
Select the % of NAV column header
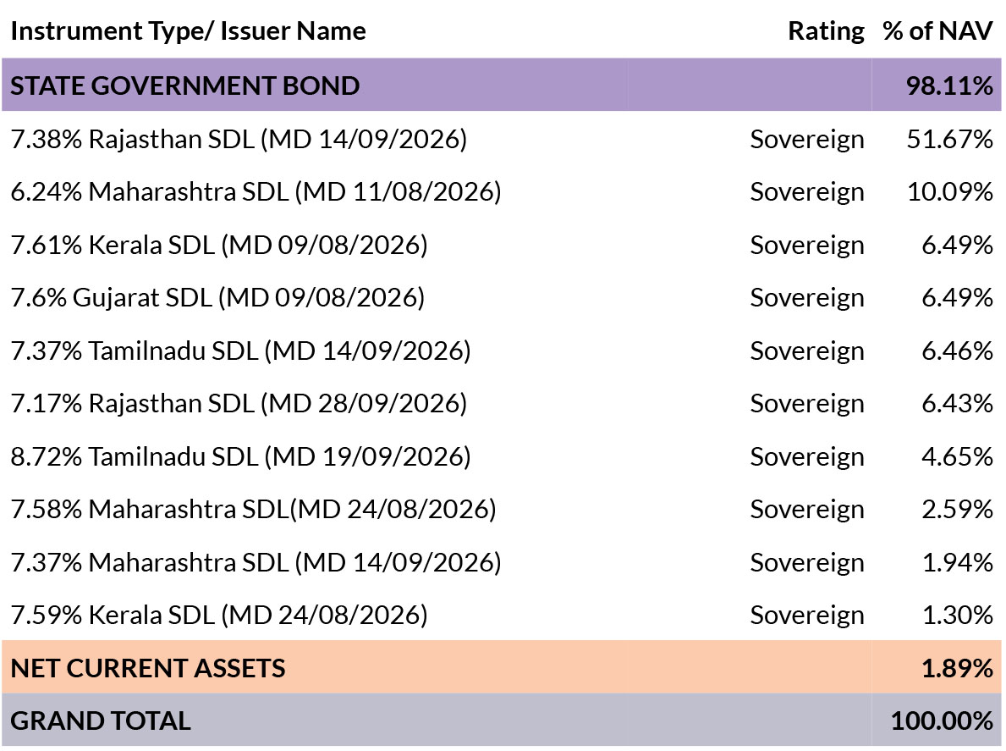[x=937, y=31]
